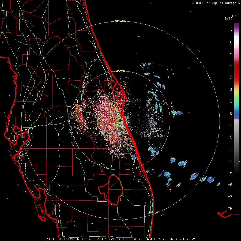Viewport: 241px width, 241px height.
Task: Click the "1" value on the color scale
Action: [231, 101]
